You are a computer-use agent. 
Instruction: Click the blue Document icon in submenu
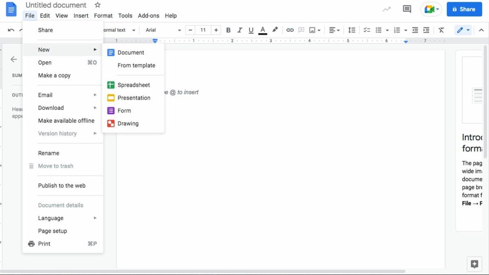pos(111,52)
